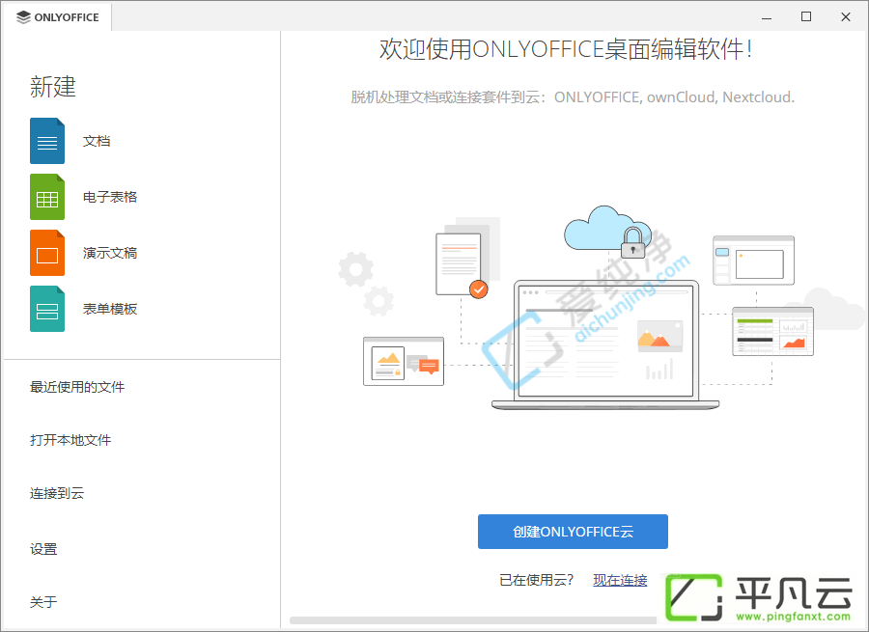Click the teal form template icon
The width and height of the screenshot is (869, 632).
47,309
